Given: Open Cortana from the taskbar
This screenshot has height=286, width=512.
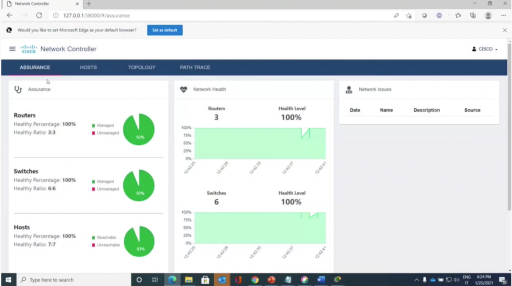Looking at the screenshot, I should pos(139,280).
